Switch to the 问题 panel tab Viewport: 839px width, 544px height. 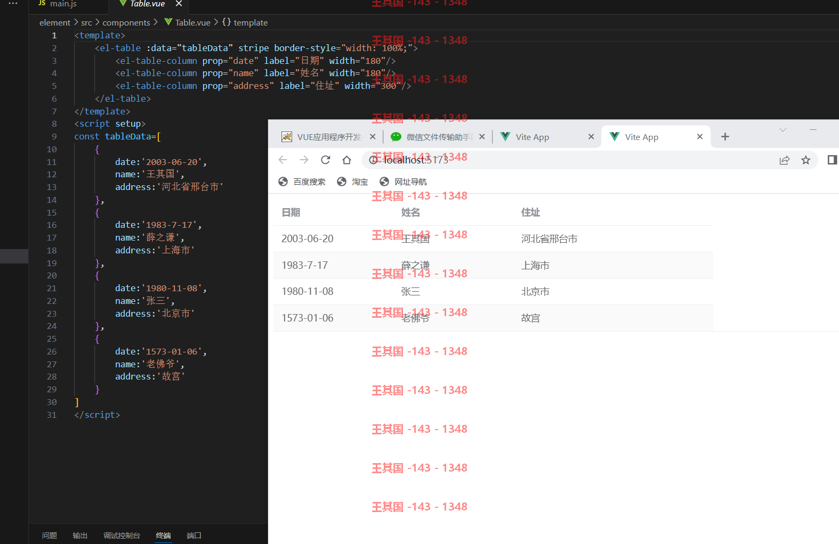50,535
